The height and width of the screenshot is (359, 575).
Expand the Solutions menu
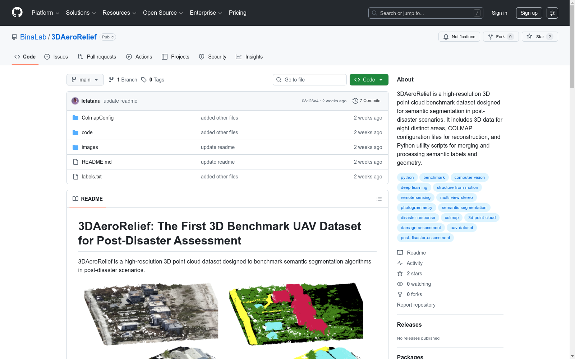[81, 13]
